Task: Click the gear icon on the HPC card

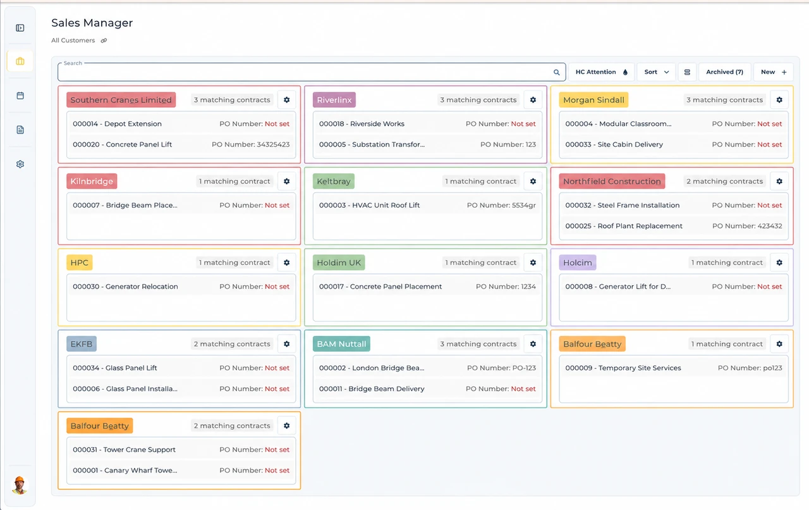Action: [287, 263]
